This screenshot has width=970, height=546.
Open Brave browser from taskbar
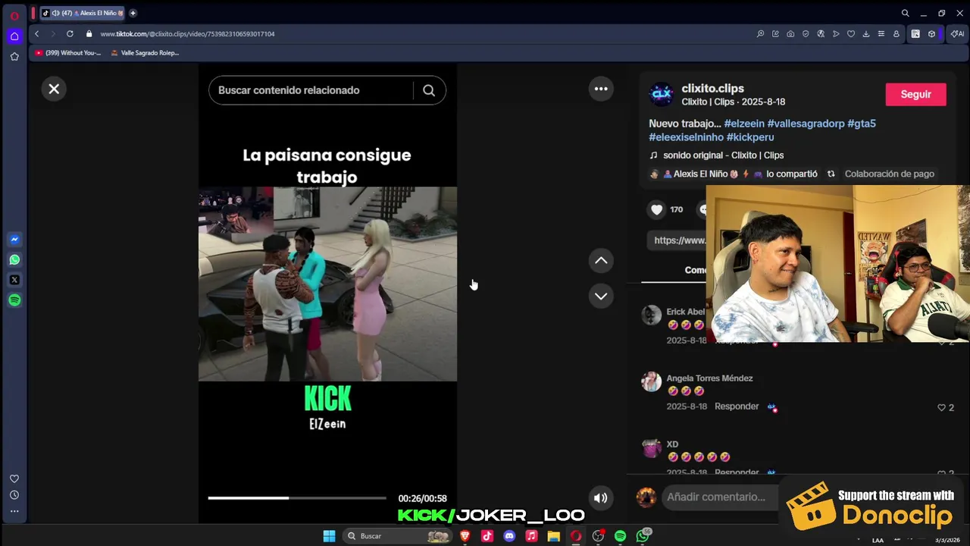[x=465, y=536]
